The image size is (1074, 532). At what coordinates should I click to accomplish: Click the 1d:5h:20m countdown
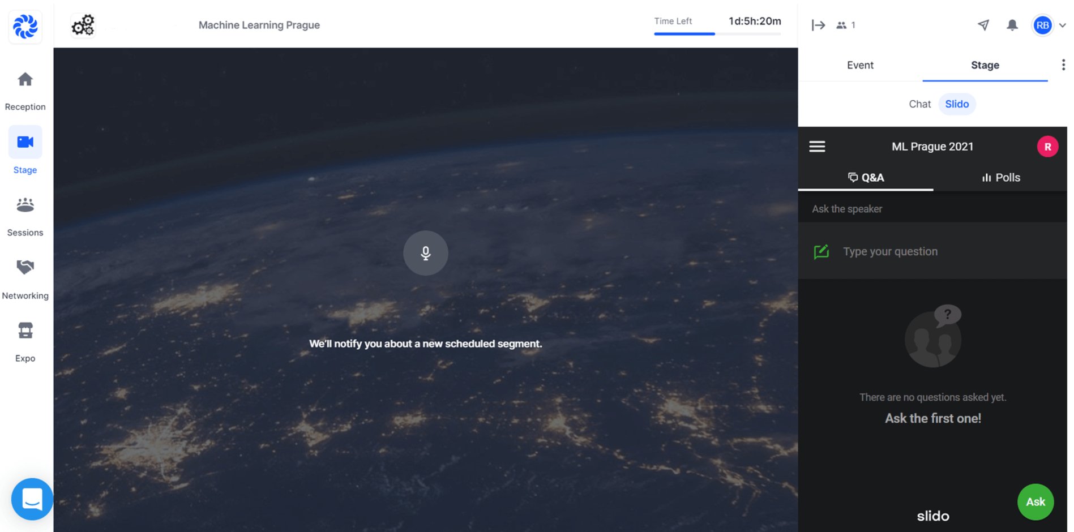755,21
